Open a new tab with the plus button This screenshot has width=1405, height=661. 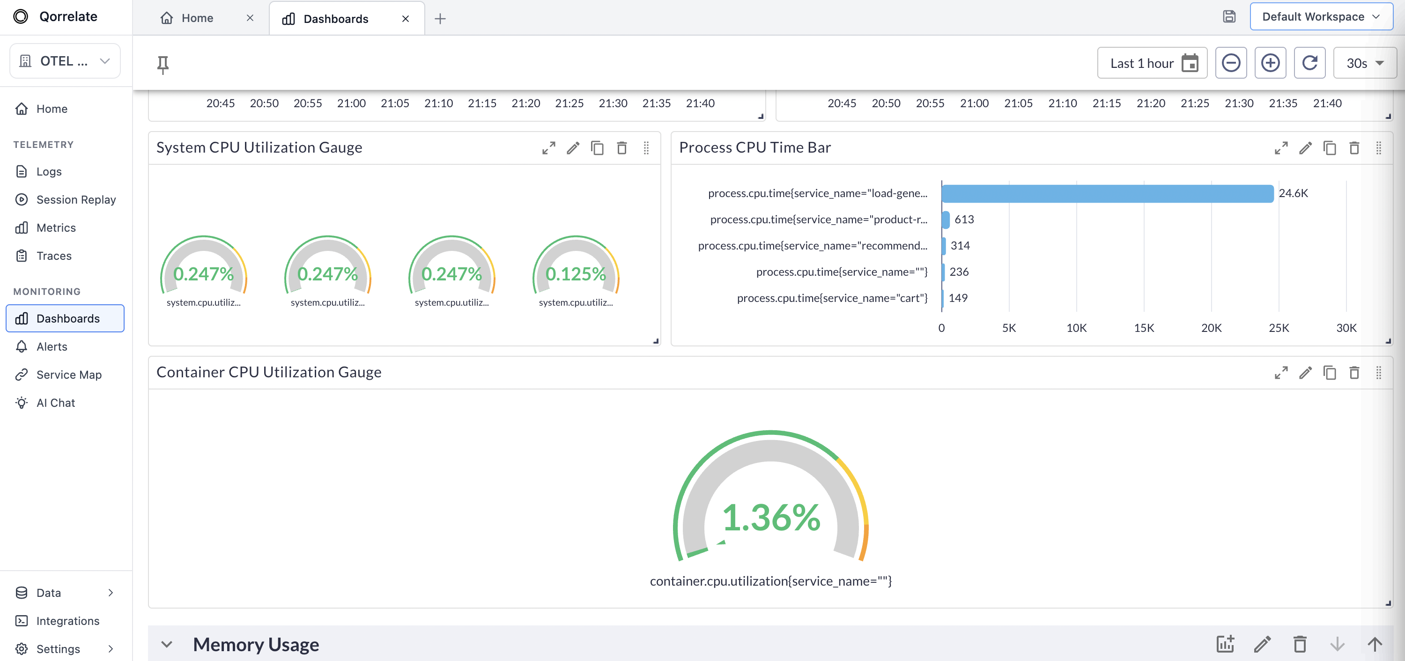click(x=440, y=19)
